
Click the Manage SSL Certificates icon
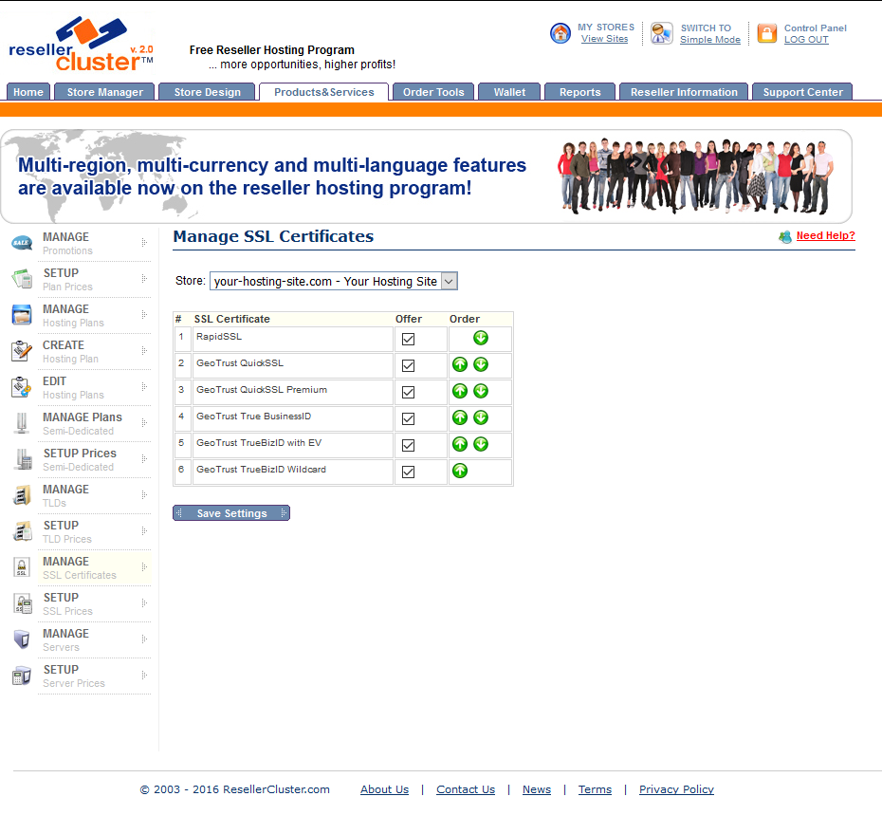(x=22, y=567)
